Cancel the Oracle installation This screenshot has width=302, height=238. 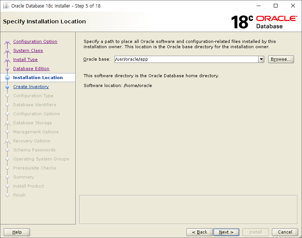pos(285,232)
